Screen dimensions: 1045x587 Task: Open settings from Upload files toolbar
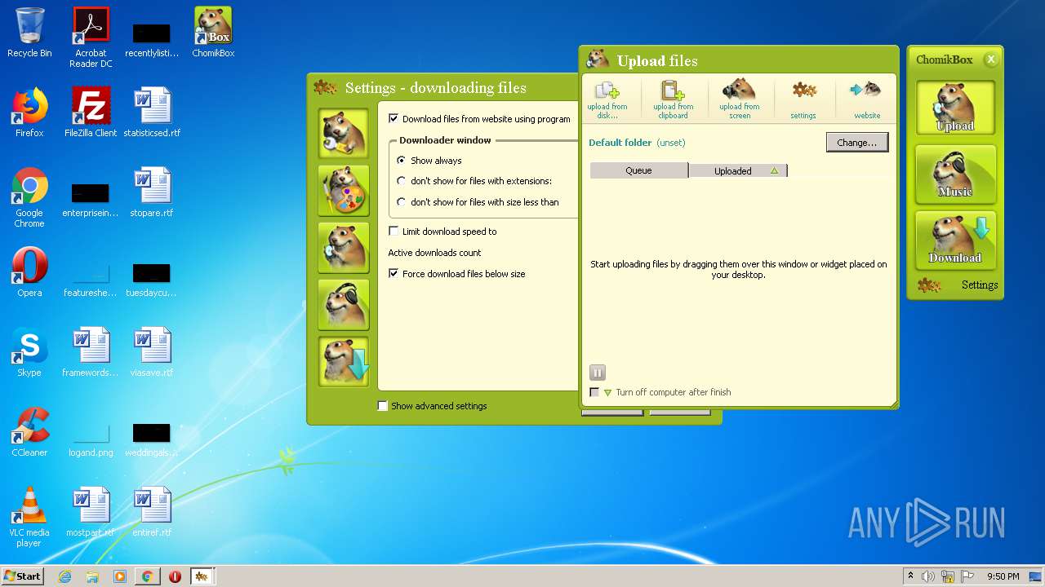coord(803,99)
